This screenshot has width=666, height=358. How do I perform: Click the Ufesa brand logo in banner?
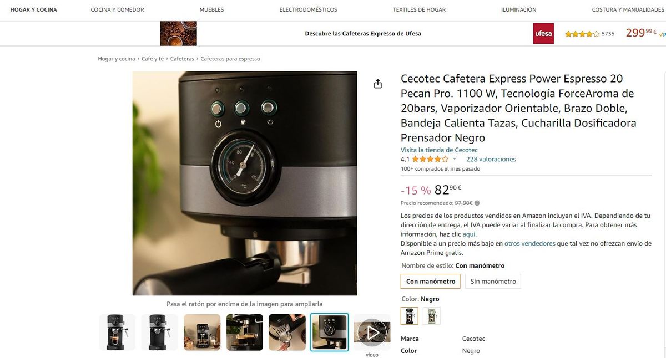(543, 33)
